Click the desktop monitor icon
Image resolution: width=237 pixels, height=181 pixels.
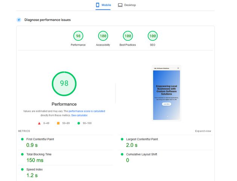coord(120,5)
